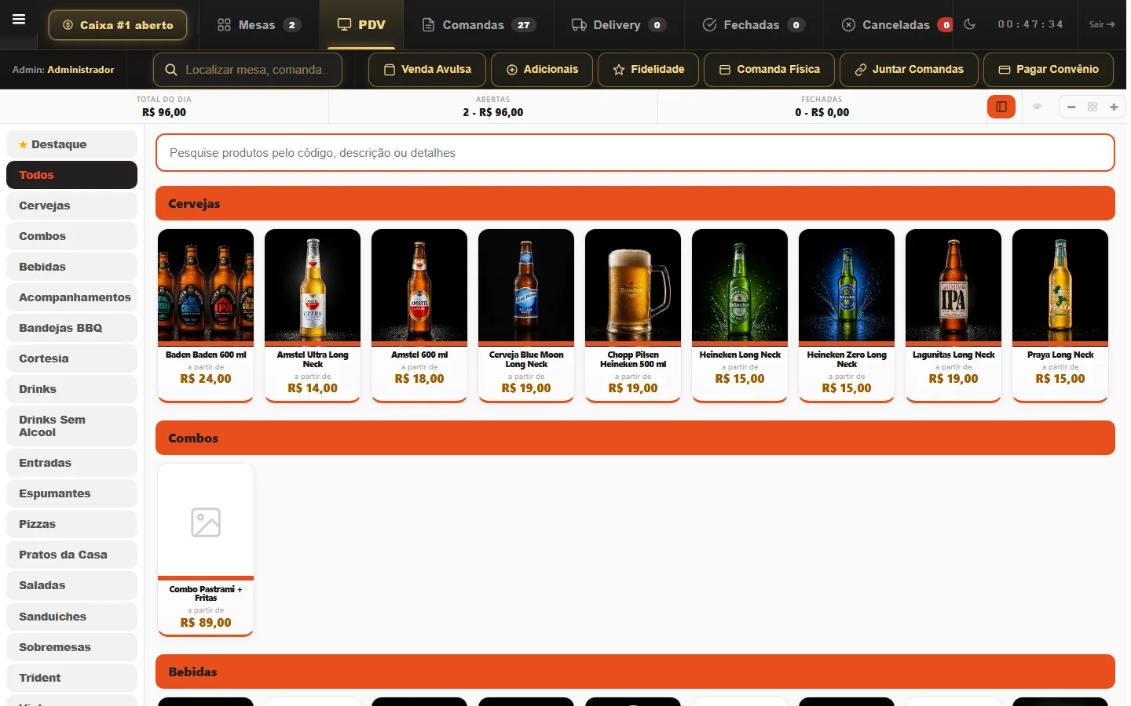Switch to the Mesas tab
The image size is (1131, 706).
coord(258,25)
